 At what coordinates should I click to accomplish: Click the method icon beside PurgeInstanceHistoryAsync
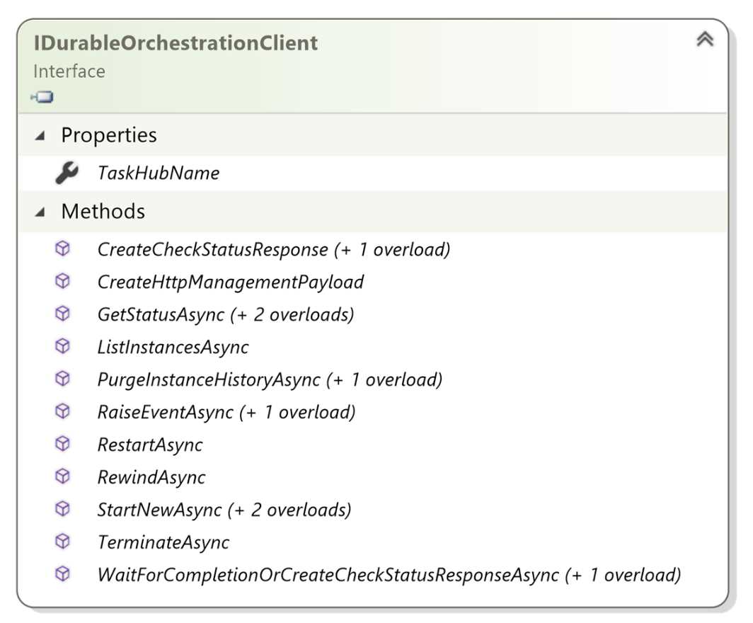(x=64, y=379)
